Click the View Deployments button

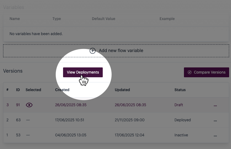pyautogui.click(x=83, y=72)
